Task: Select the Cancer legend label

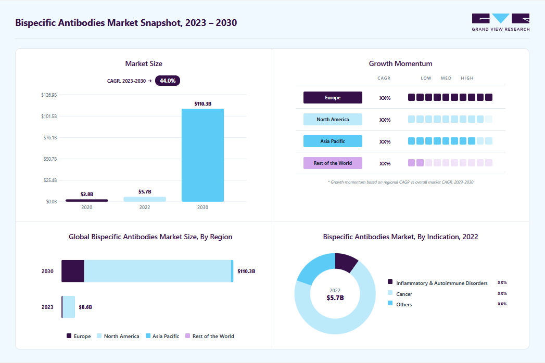Action: [x=404, y=294]
